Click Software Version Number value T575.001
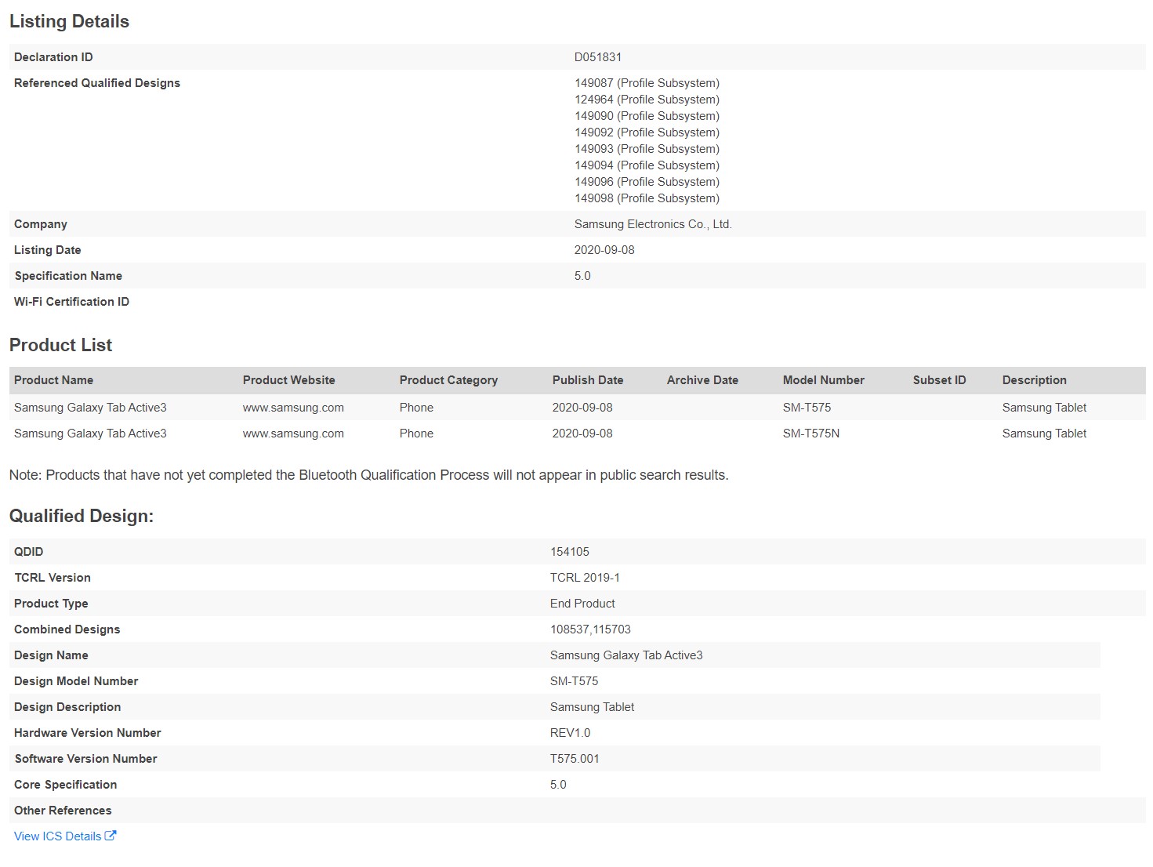 (x=574, y=759)
